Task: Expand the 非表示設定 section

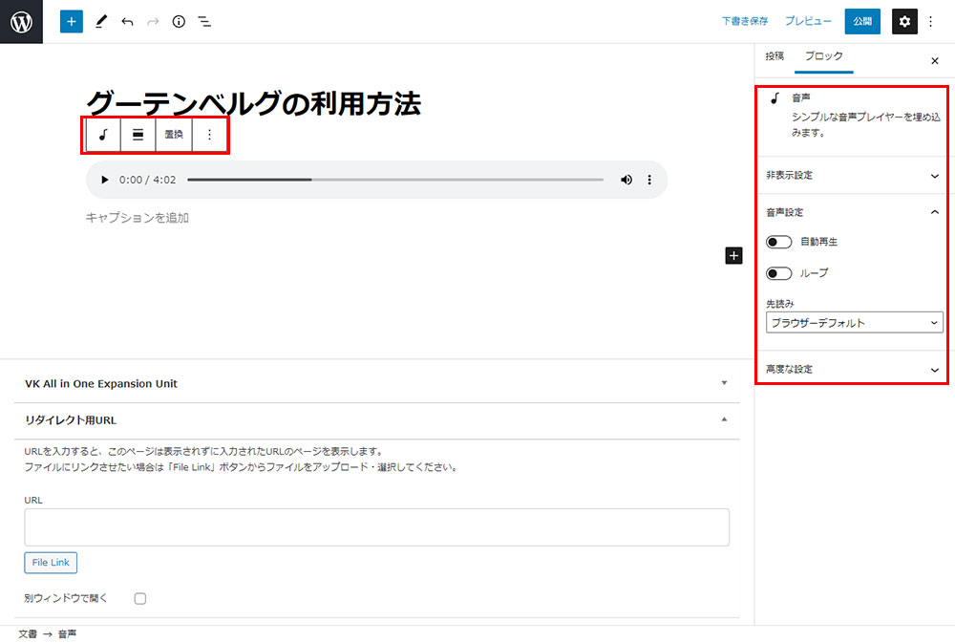Action: (x=854, y=176)
